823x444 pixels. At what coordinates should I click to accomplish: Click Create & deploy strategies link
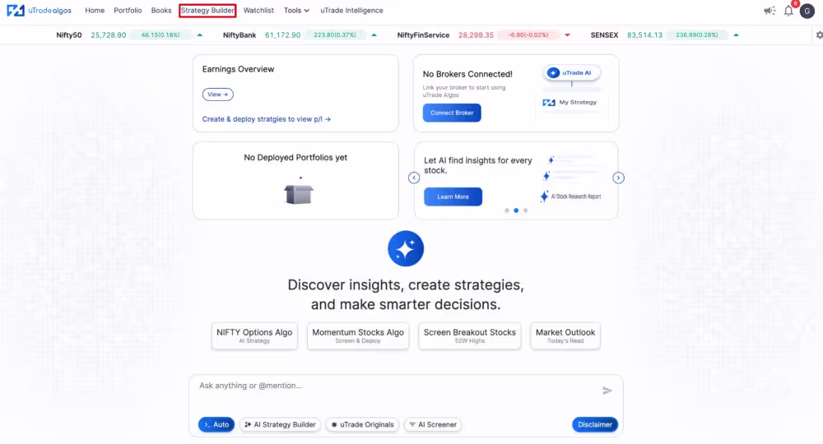(x=267, y=119)
